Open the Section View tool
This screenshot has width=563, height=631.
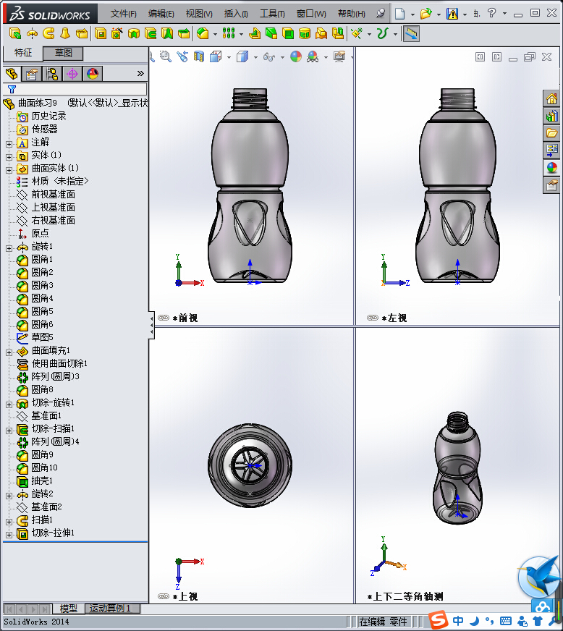199,56
